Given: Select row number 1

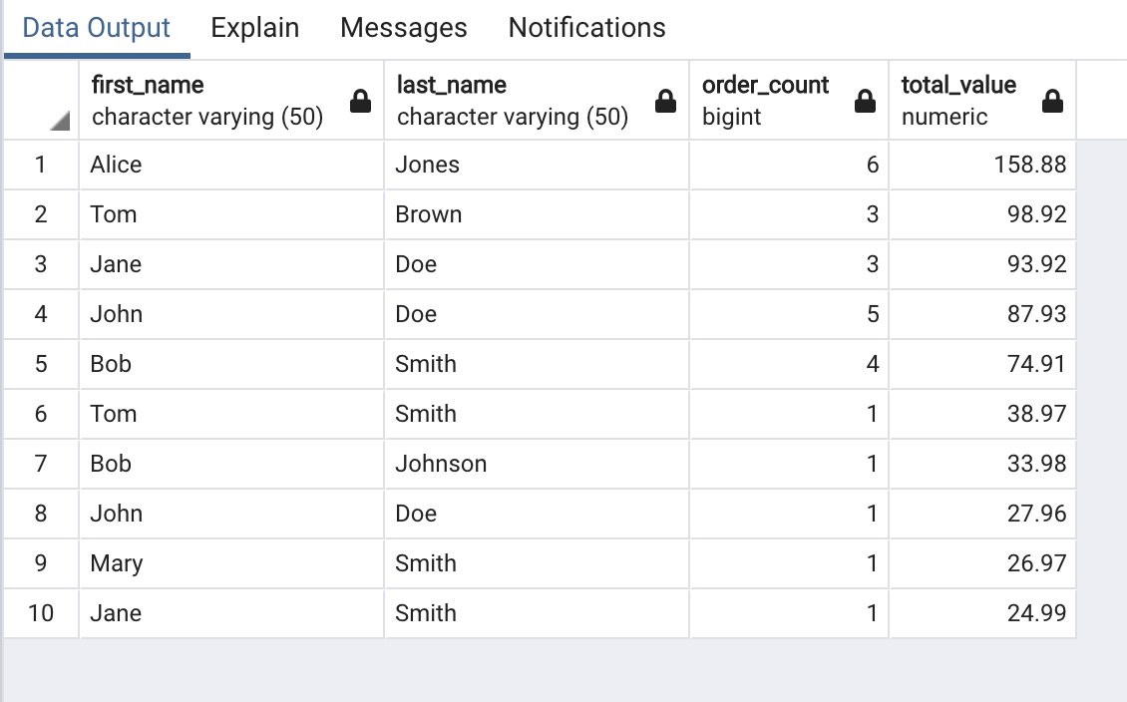Looking at the screenshot, I should (x=41, y=165).
